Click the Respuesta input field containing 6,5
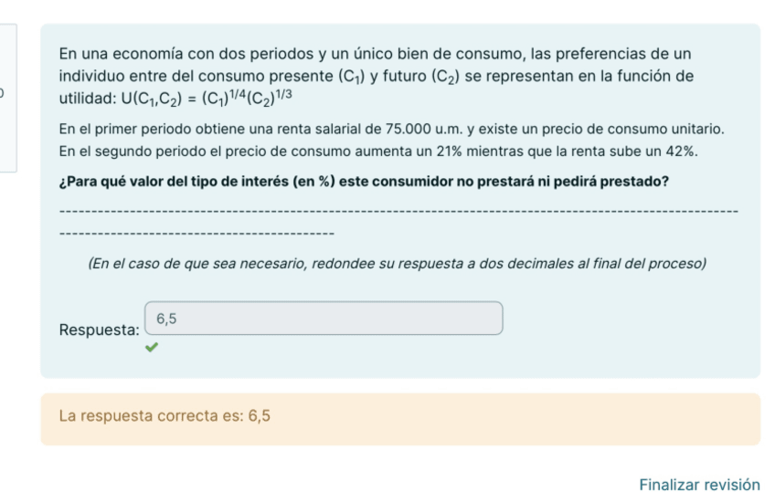This screenshot has height=492, width=775. pyautogui.click(x=324, y=319)
